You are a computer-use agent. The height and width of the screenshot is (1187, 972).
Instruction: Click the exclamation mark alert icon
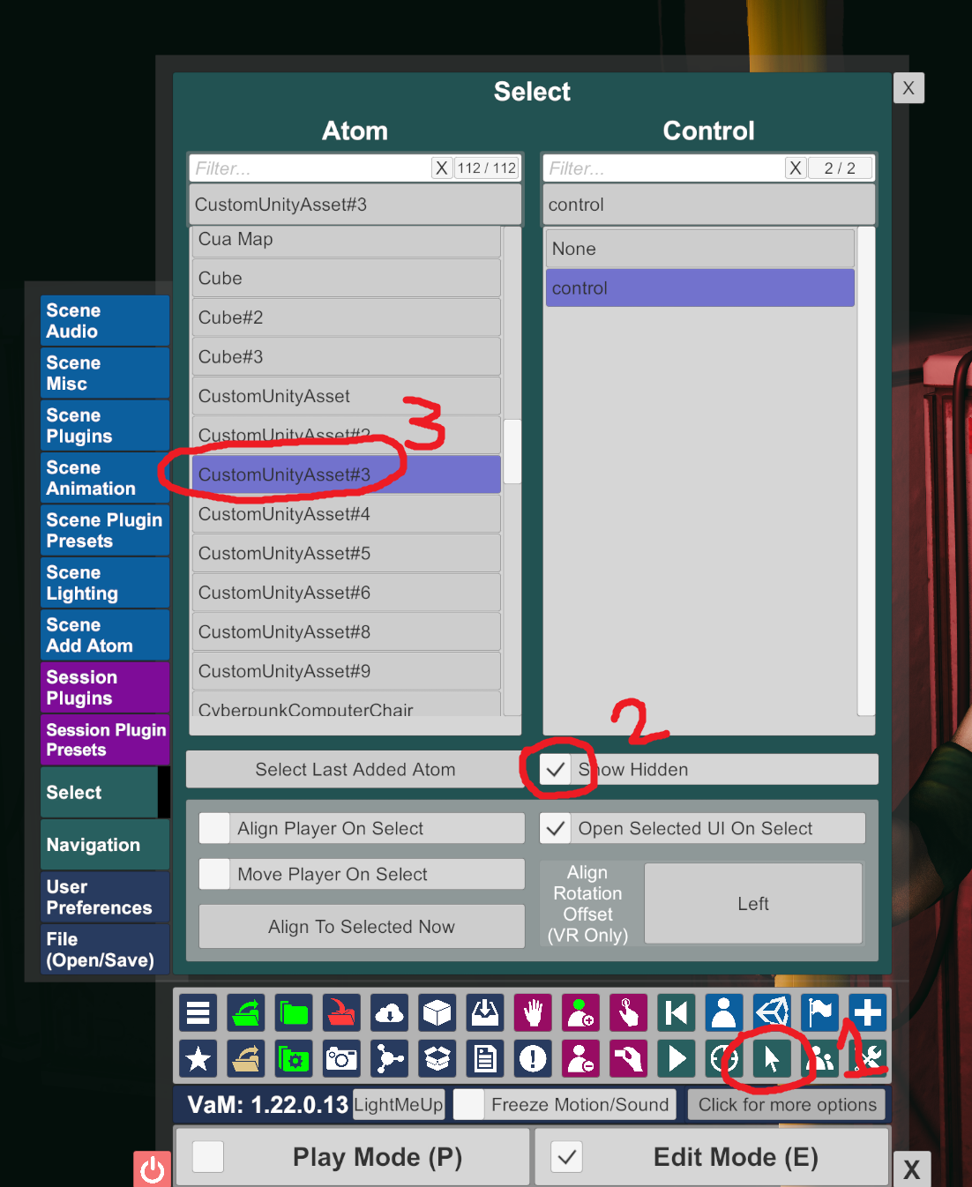click(x=533, y=1058)
